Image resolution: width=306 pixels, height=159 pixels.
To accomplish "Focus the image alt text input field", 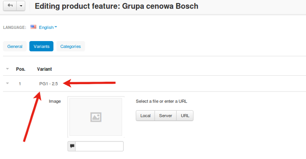I will [99, 146].
